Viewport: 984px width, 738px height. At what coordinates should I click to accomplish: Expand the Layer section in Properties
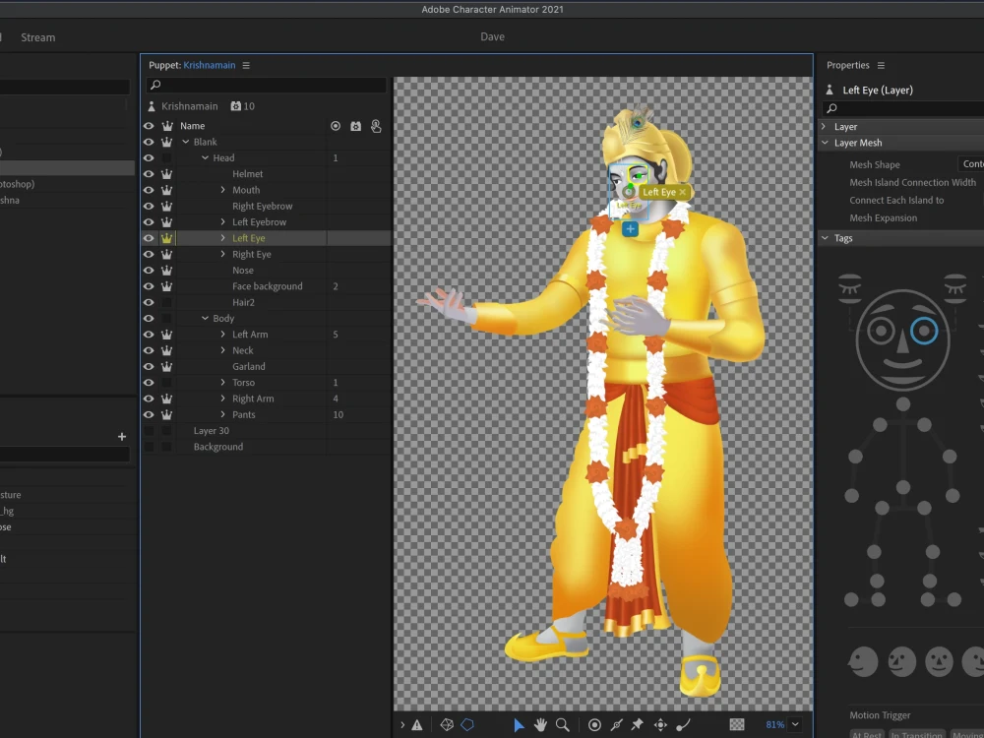(824, 127)
